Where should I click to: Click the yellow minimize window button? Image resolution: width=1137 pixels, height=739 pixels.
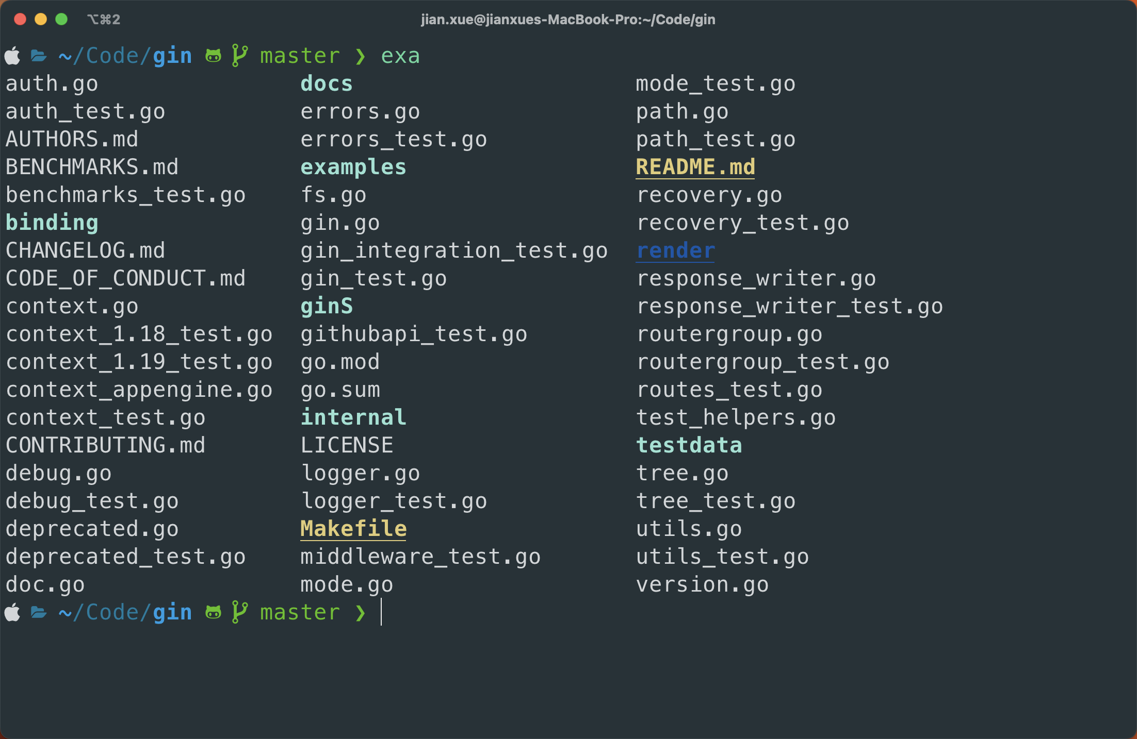tap(41, 20)
